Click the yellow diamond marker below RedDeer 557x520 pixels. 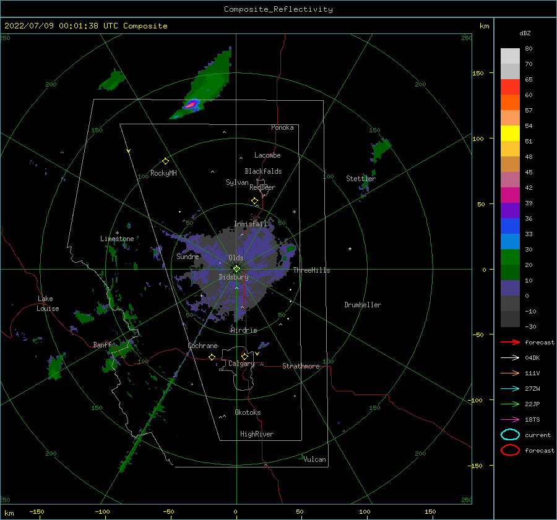pos(254,201)
